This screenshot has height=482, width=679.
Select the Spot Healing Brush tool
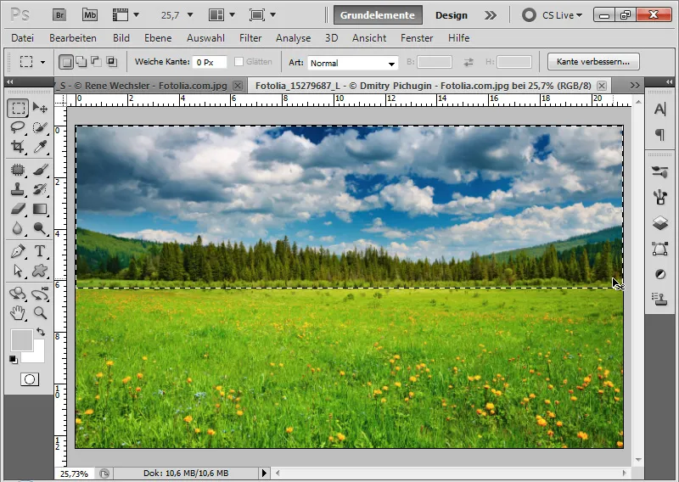coord(18,170)
